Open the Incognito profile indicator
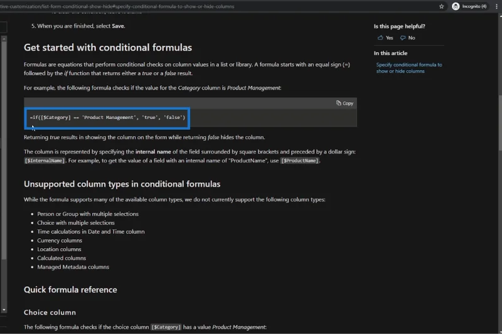 click(469, 6)
